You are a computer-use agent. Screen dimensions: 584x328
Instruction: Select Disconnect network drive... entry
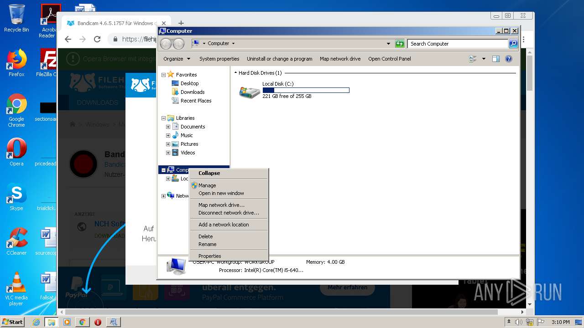(x=229, y=213)
